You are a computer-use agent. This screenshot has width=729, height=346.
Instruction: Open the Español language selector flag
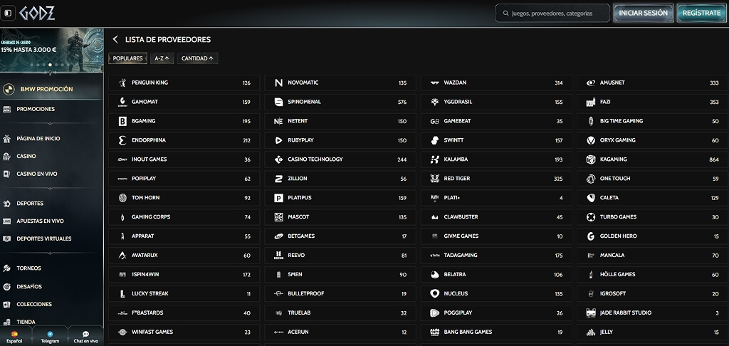pos(14,334)
